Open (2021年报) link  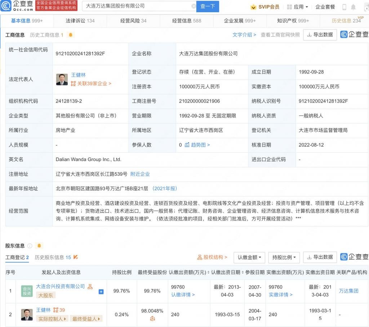165,188
